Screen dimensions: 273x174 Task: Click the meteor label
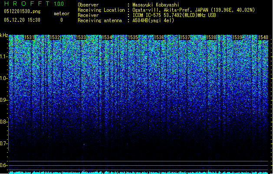pyautogui.click(x=62, y=13)
